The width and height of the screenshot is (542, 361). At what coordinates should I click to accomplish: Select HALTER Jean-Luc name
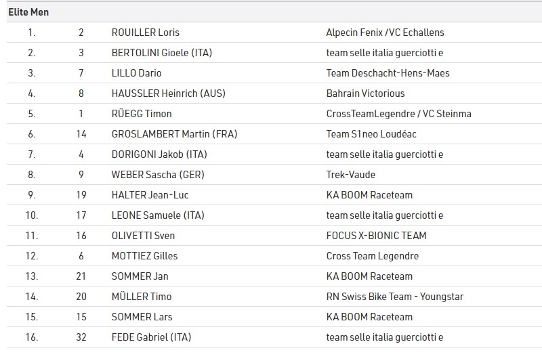(x=150, y=195)
